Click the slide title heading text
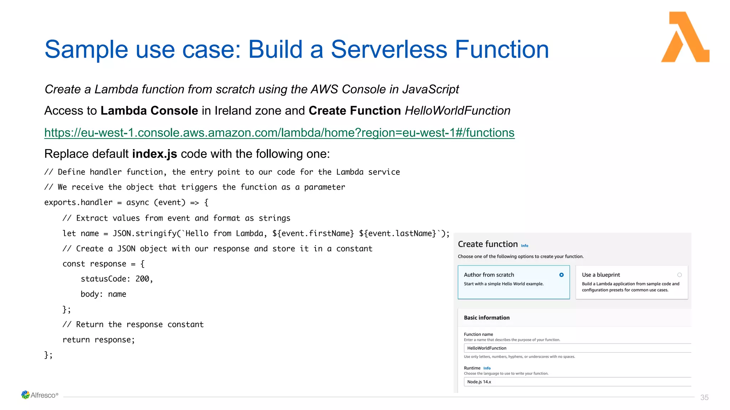 [296, 49]
